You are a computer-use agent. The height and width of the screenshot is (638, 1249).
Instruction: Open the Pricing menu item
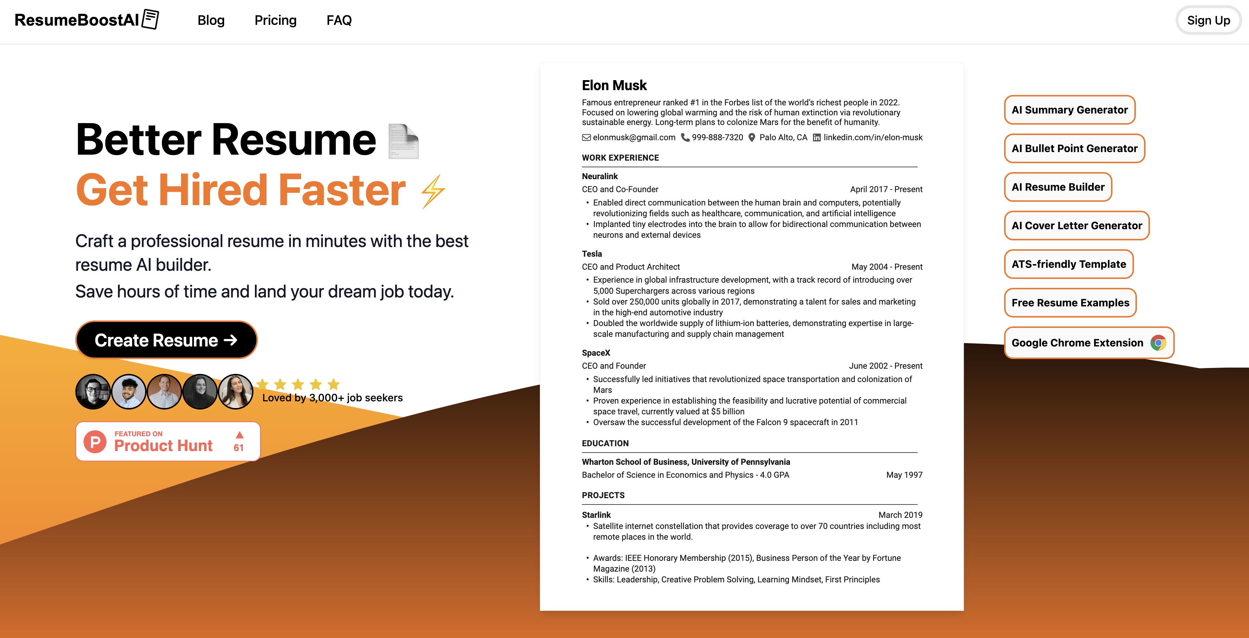pyautogui.click(x=276, y=20)
